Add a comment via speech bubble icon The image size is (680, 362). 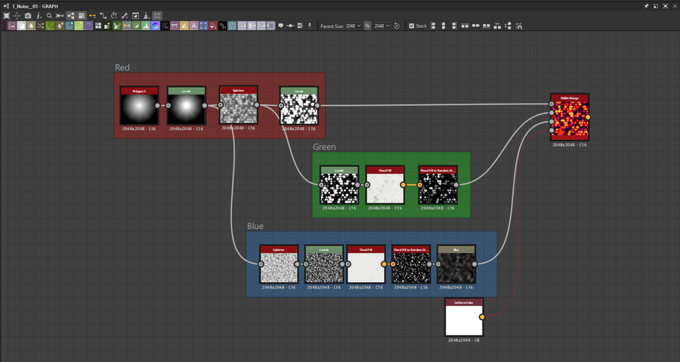(281, 26)
